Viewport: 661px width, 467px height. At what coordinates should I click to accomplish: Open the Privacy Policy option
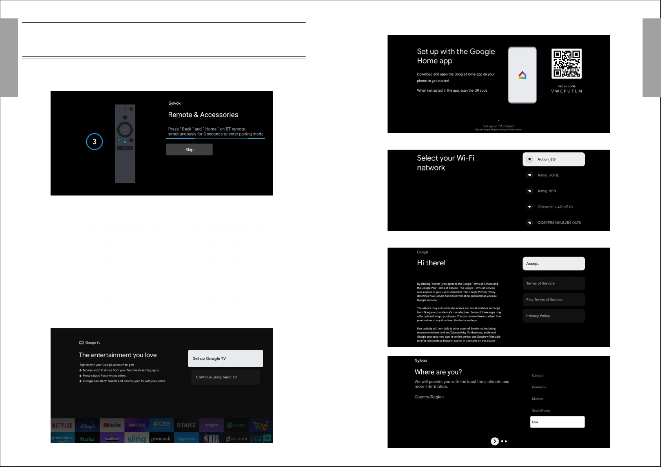554,316
